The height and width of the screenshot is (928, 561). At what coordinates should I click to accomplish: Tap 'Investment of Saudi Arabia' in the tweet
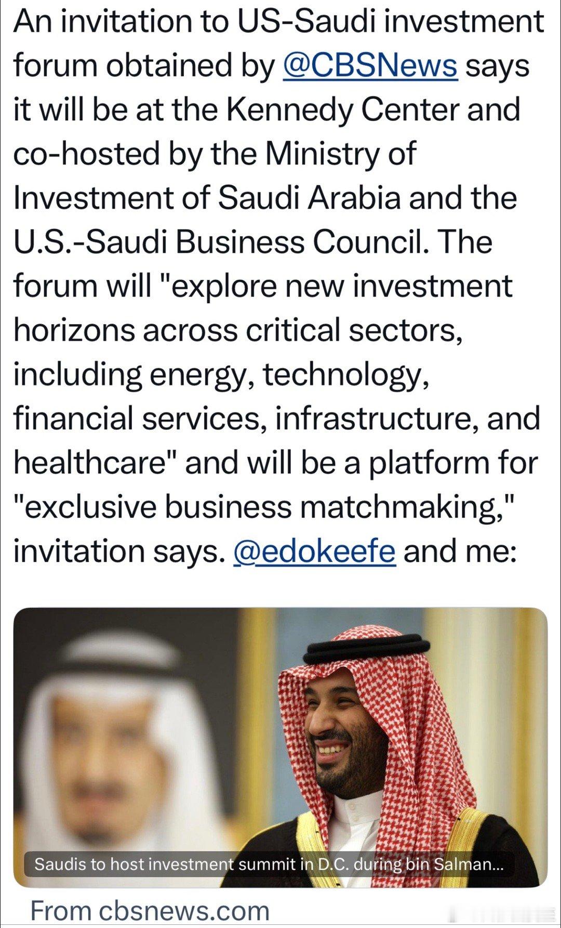207,198
